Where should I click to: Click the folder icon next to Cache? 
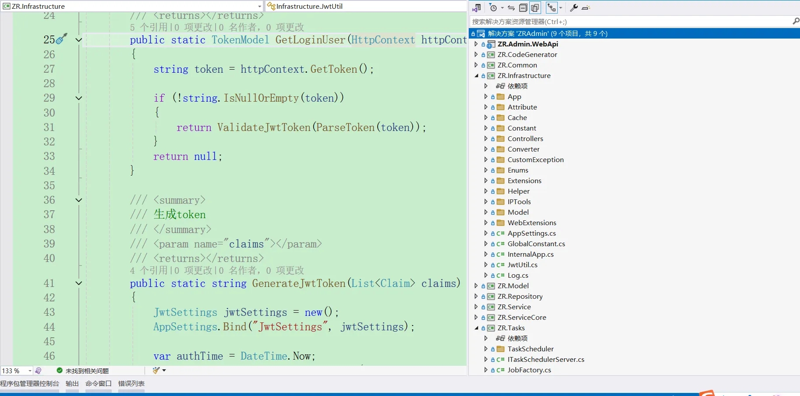(500, 117)
